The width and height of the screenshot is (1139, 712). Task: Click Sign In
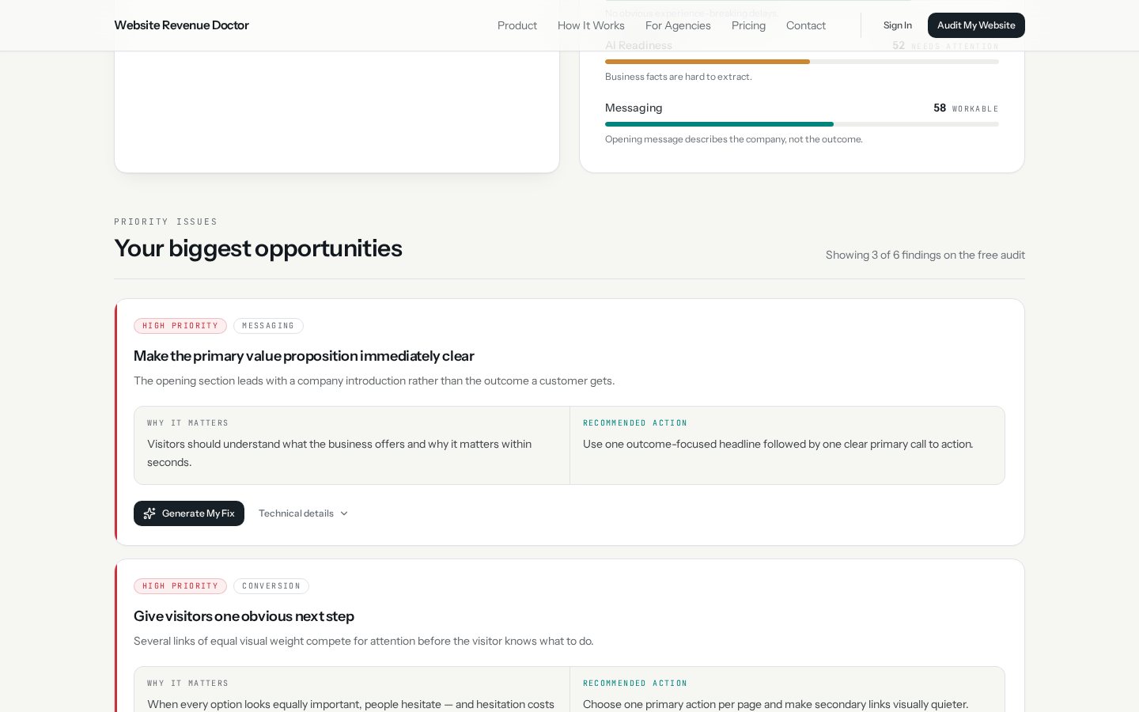click(898, 25)
